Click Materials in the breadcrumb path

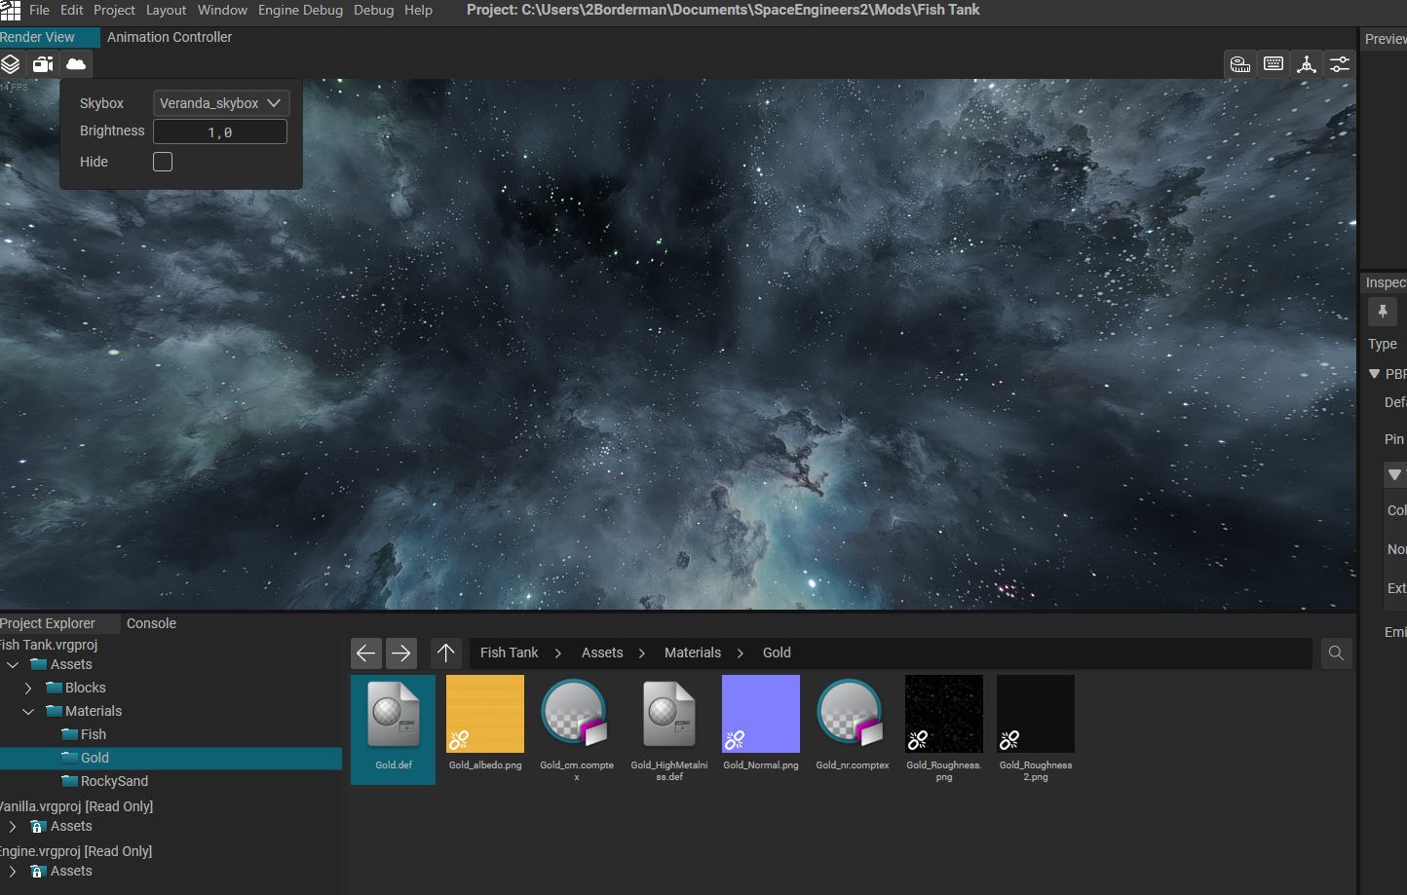click(693, 653)
